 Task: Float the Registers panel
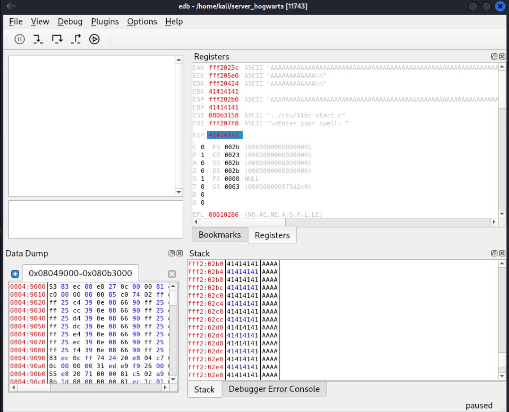click(494, 56)
